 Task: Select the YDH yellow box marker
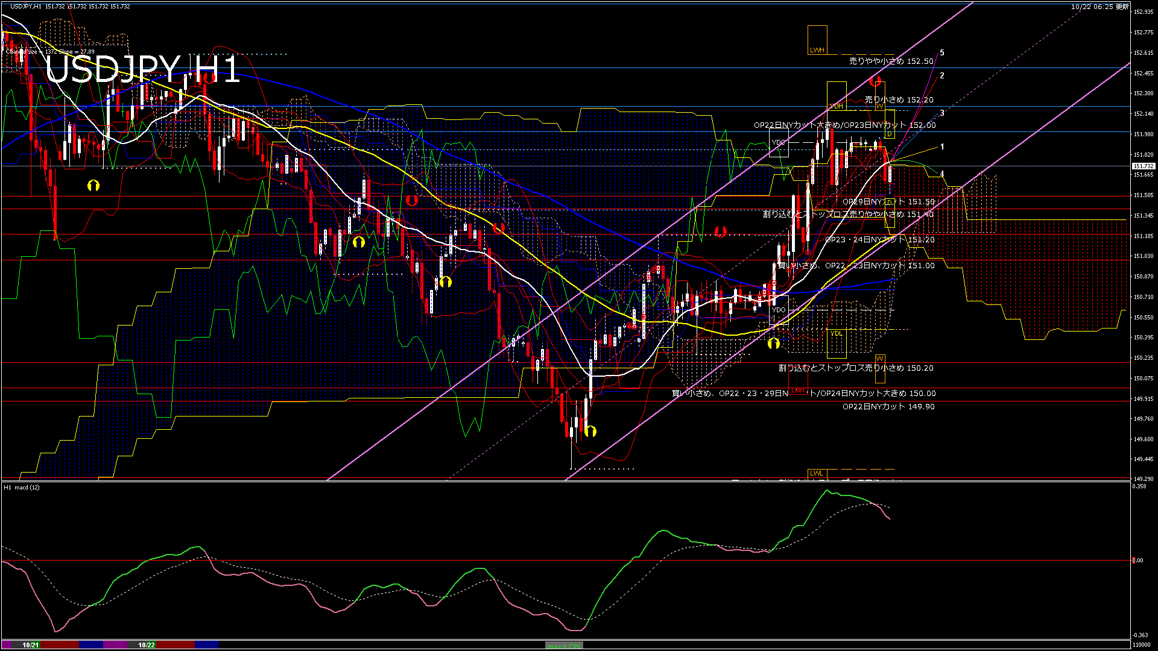[x=836, y=106]
